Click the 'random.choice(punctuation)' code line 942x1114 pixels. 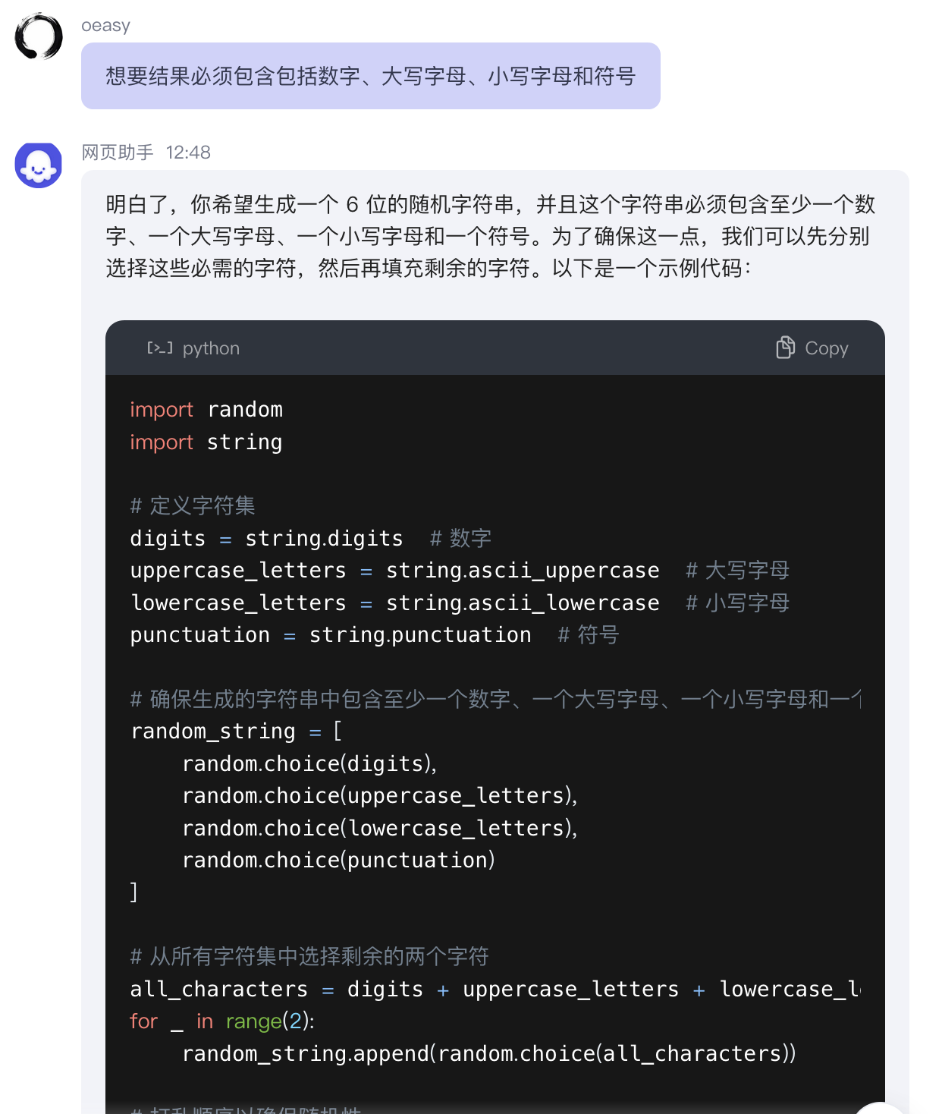[x=339, y=860]
